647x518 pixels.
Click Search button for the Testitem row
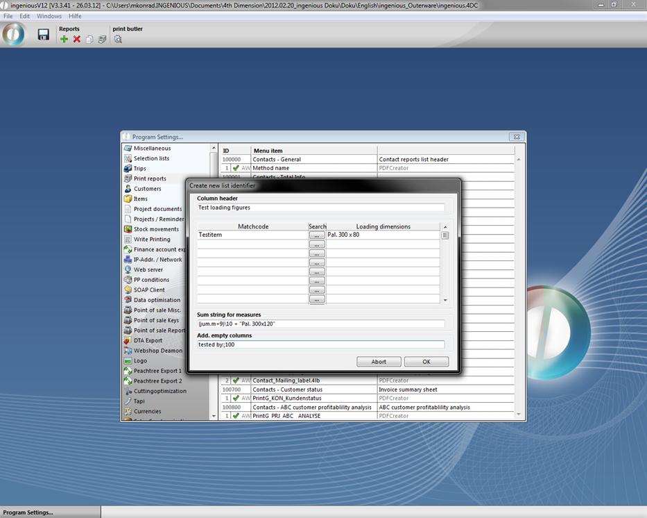(x=317, y=235)
